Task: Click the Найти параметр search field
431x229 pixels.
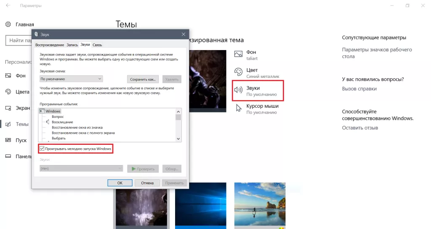Action: coord(19,40)
